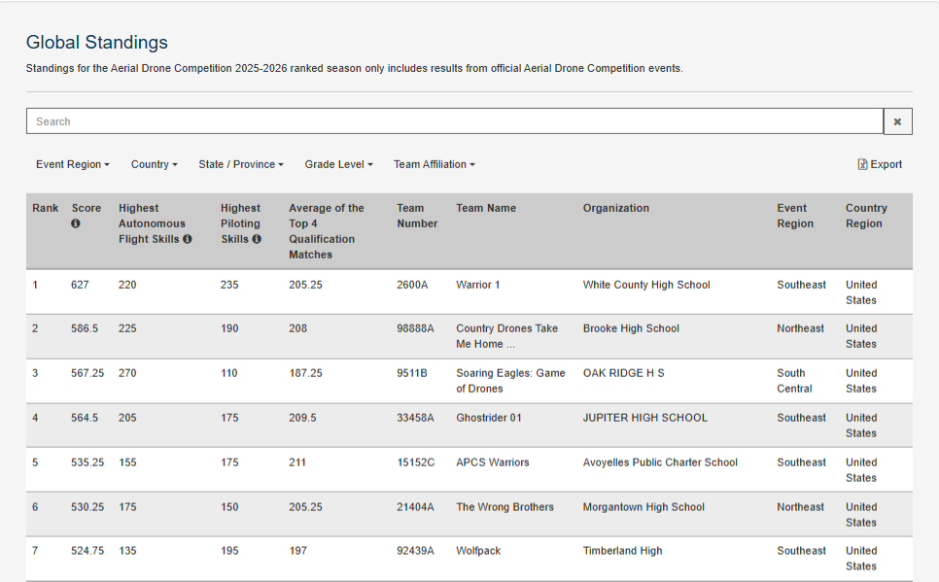Image resolution: width=939 pixels, height=582 pixels.
Task: Click the Team Name column header
Action: [x=486, y=208]
